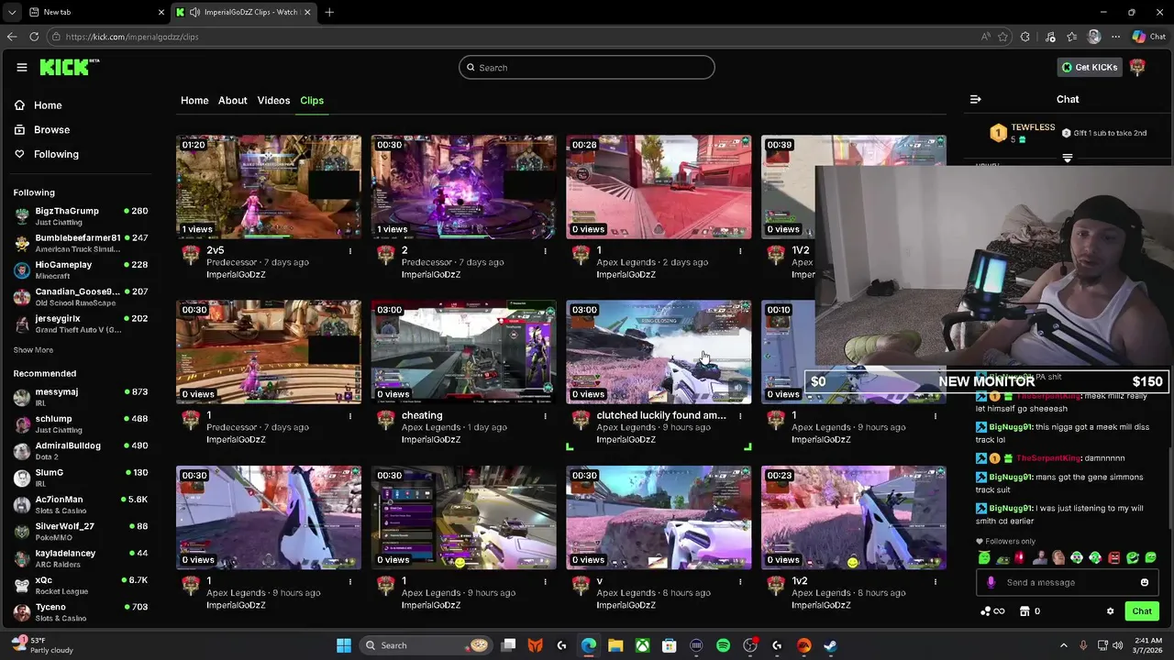Viewport: 1174px width, 660px height.
Task: Click the red angry emote in quick emotes
Action: (1113, 557)
